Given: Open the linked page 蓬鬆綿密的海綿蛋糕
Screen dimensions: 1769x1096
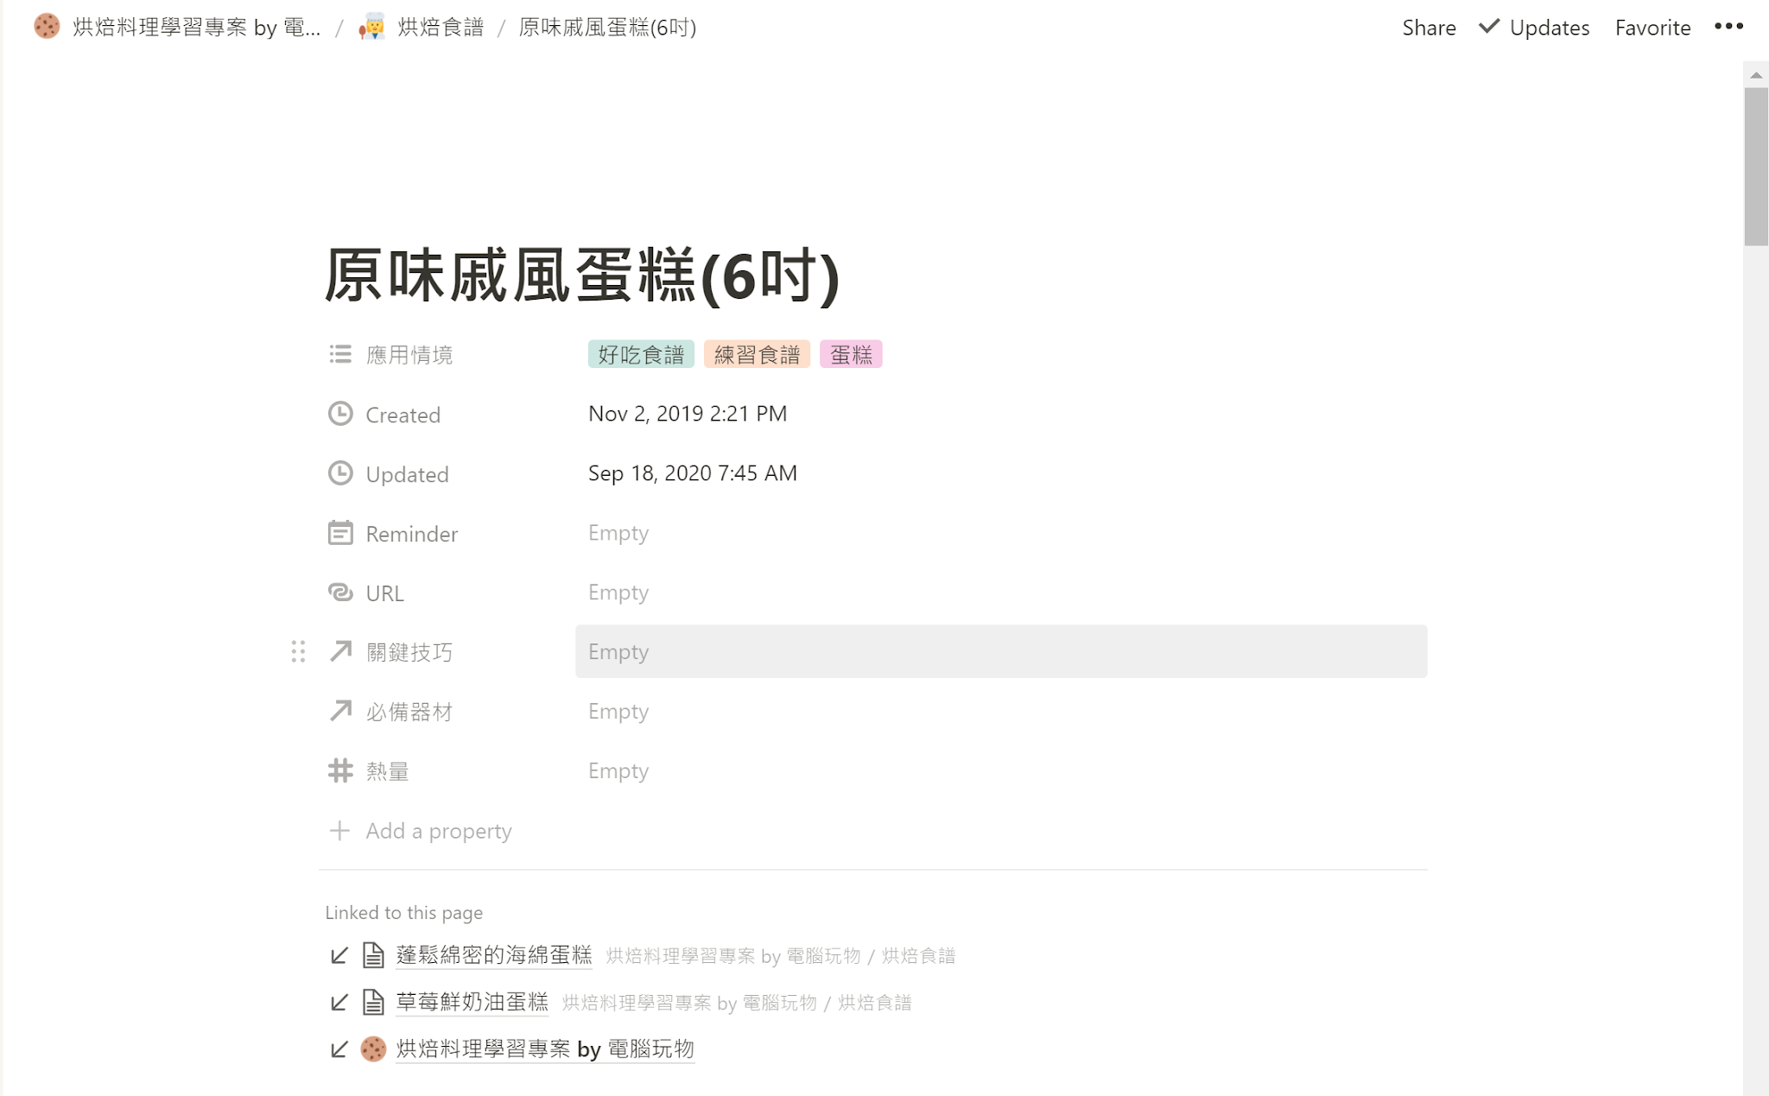Looking at the screenshot, I should tap(493, 954).
